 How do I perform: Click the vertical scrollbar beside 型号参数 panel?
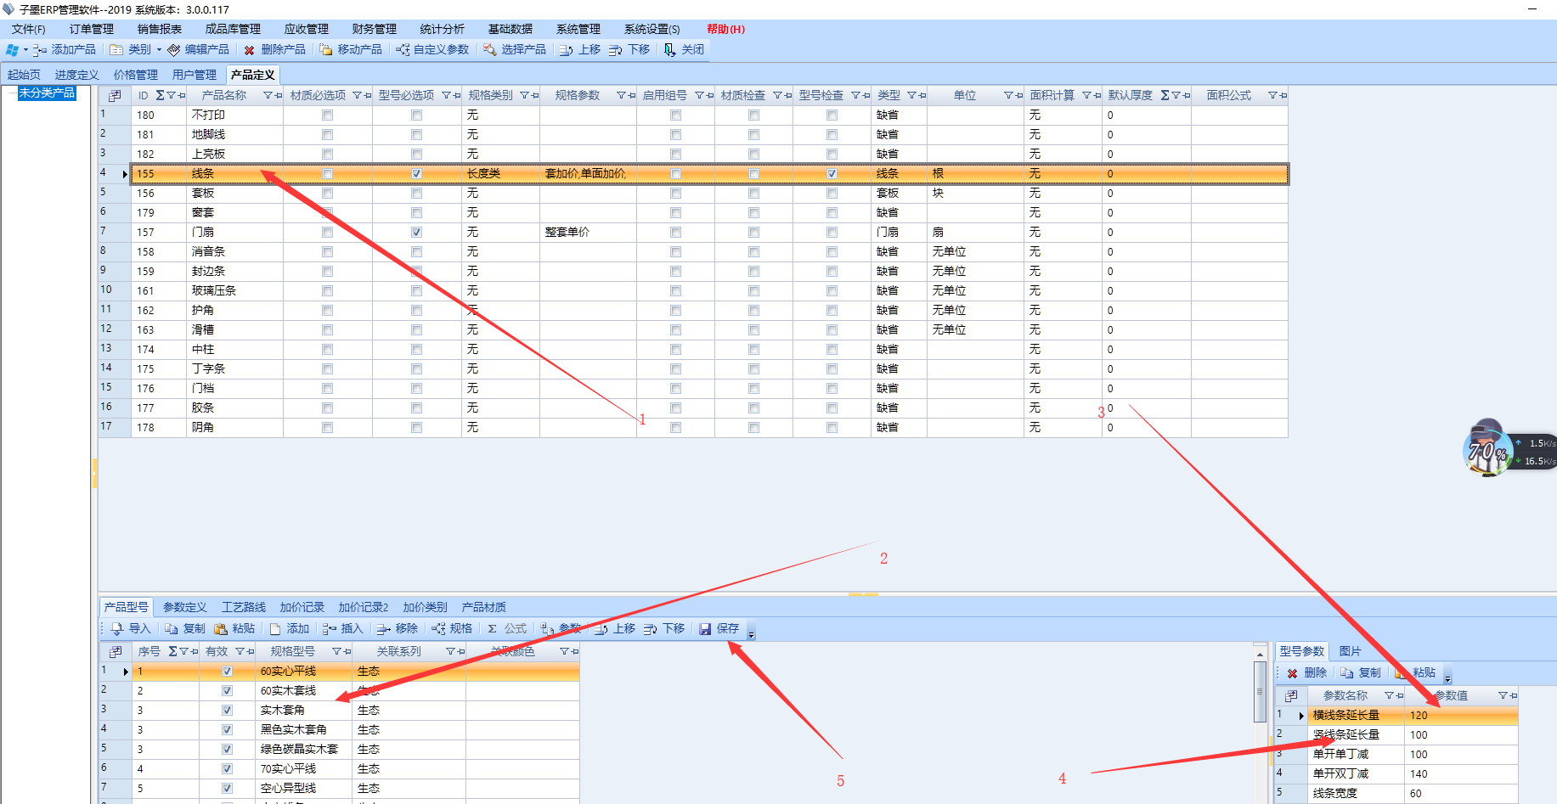pyautogui.click(x=1261, y=692)
